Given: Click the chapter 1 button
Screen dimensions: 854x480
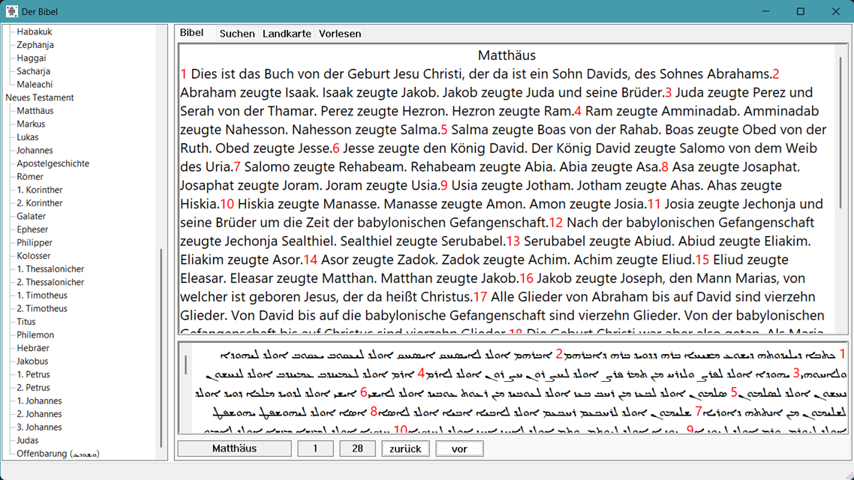Looking at the screenshot, I should pyautogui.click(x=315, y=448).
